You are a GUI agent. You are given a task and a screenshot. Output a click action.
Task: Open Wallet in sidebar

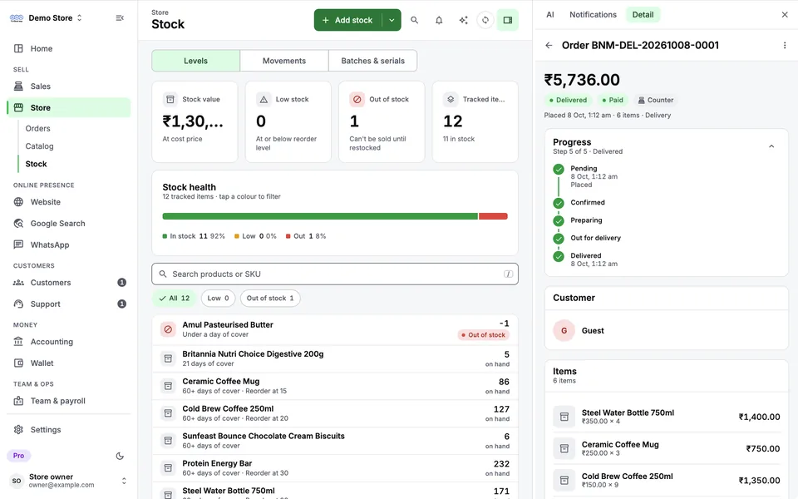69,363
